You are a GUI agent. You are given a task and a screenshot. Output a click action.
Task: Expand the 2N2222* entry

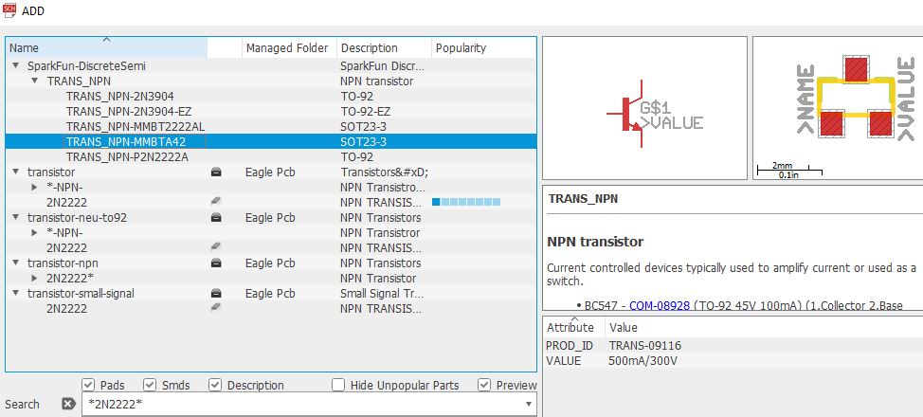point(35,278)
